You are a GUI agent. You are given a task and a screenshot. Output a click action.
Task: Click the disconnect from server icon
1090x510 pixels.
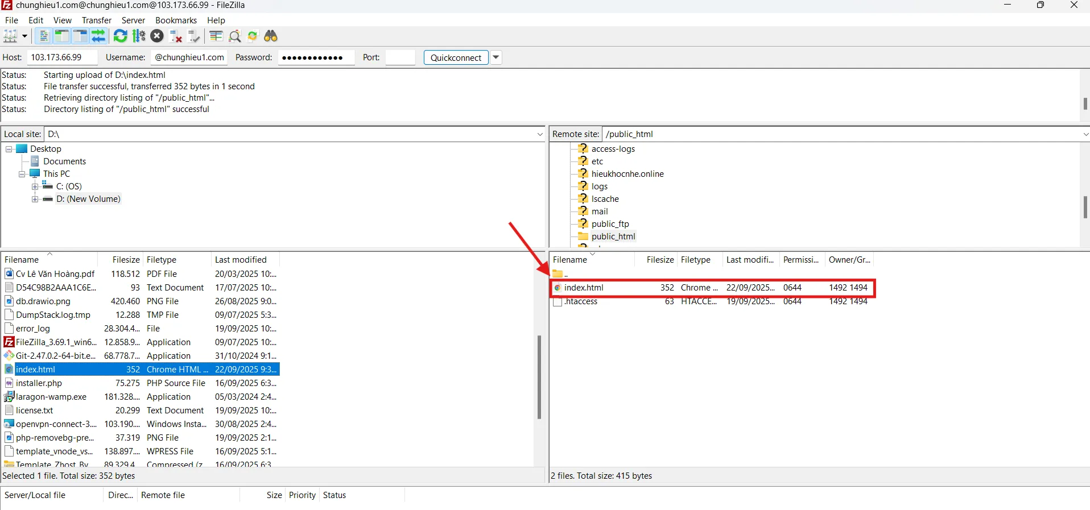[x=176, y=36]
